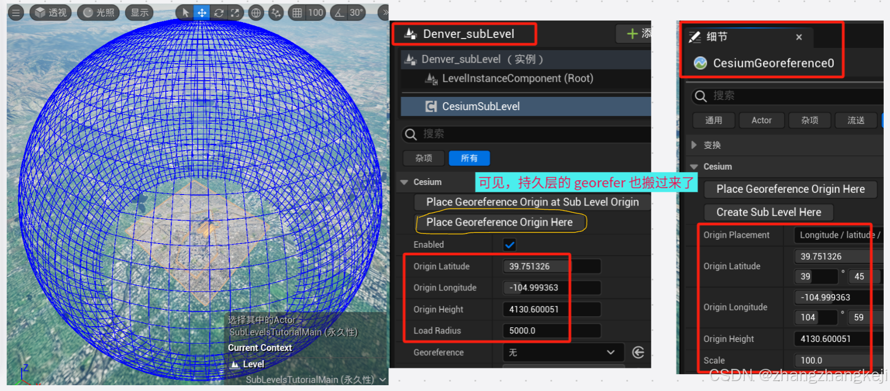Edit longitude minutes field 59
This screenshot has width=890, height=391.
point(865,317)
